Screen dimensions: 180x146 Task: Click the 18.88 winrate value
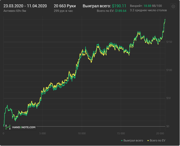coord(147,6)
